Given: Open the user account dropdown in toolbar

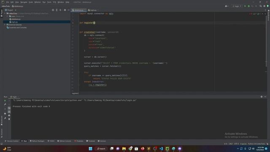Looking at the screenshot, I should 227,6.
